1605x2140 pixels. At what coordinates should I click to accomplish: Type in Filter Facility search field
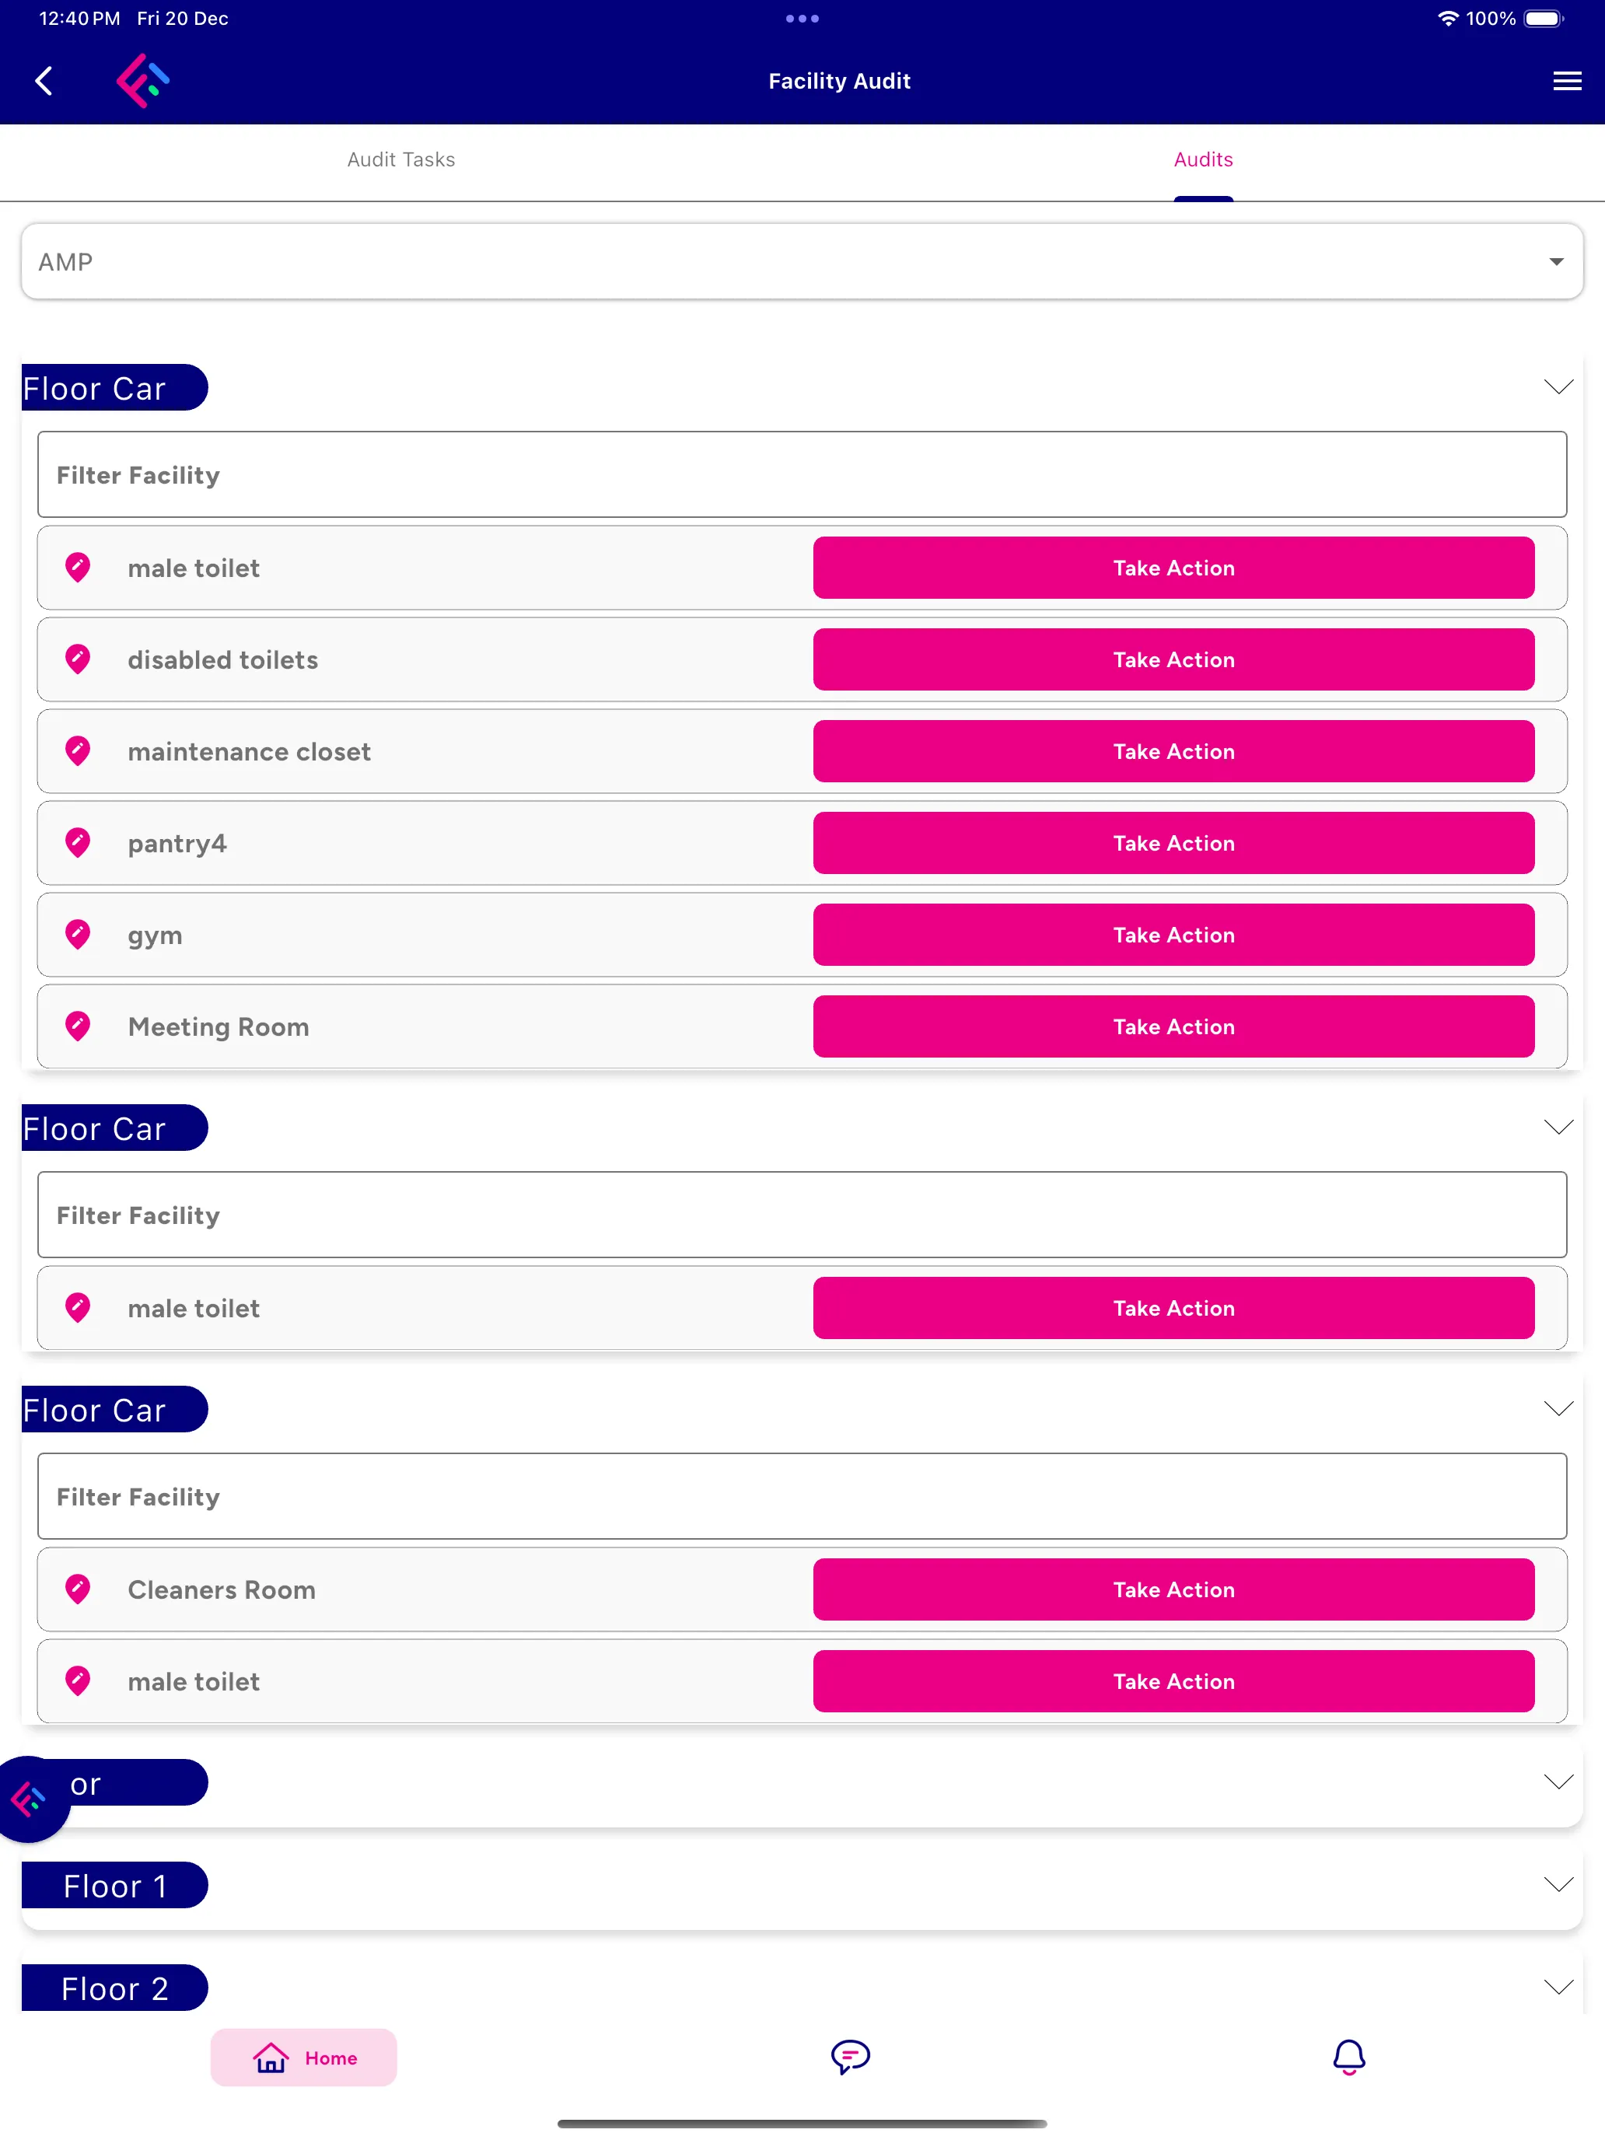pyautogui.click(x=801, y=474)
